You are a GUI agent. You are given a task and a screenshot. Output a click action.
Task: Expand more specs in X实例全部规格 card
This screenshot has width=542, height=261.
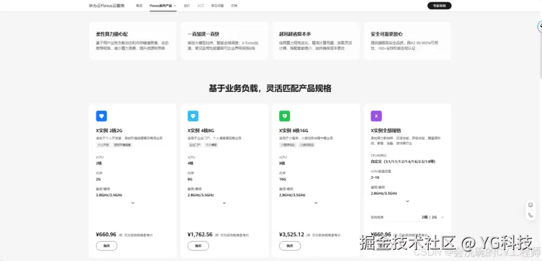tap(407, 201)
